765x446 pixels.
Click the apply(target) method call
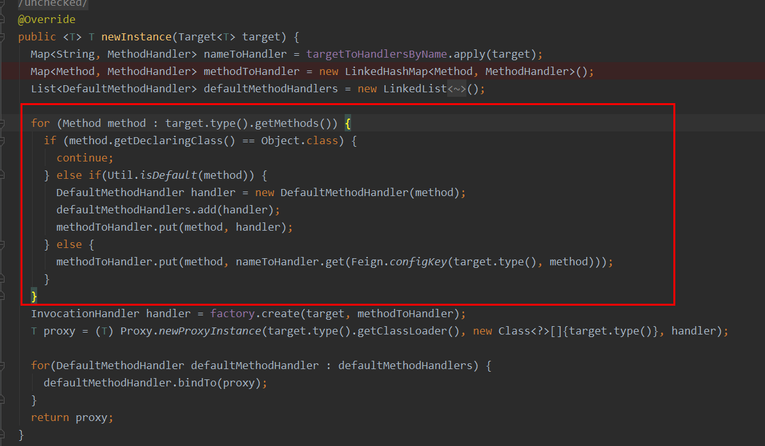coord(495,54)
